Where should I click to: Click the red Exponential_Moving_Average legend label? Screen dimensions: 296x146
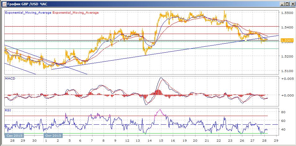(x=75, y=13)
